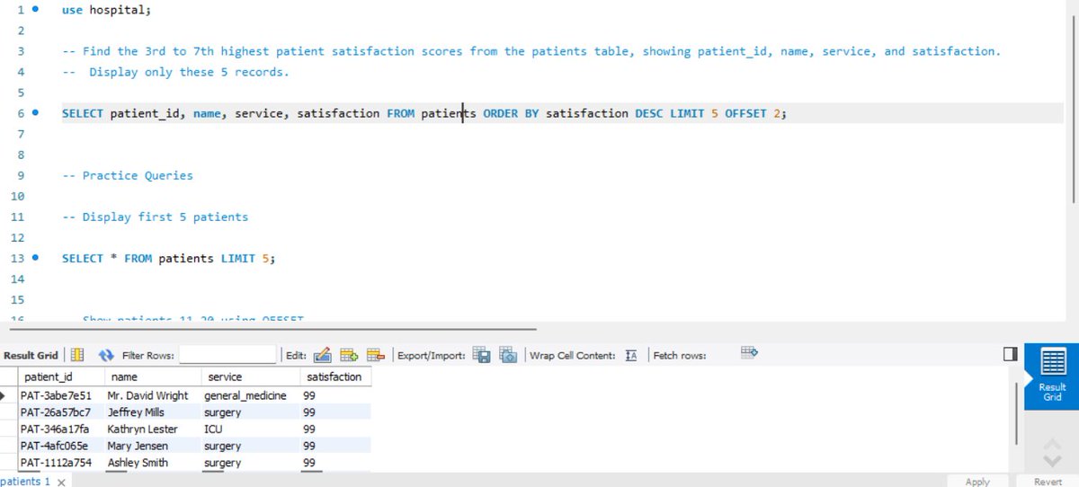Open the patients 1 result tab
The image size is (1079, 487).
coord(26,481)
